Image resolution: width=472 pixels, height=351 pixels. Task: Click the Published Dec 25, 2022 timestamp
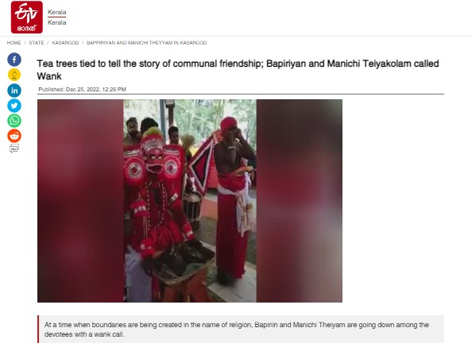coord(82,89)
